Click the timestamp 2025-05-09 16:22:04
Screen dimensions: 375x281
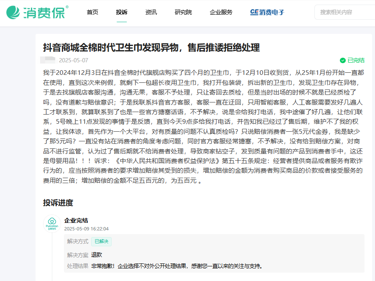[x=87, y=229]
